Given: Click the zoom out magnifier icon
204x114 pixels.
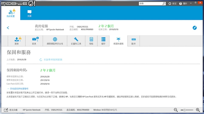Looking at the screenshot, I should tap(176, 110).
